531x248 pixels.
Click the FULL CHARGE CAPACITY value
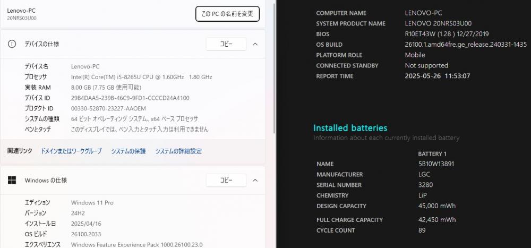pos(437,219)
